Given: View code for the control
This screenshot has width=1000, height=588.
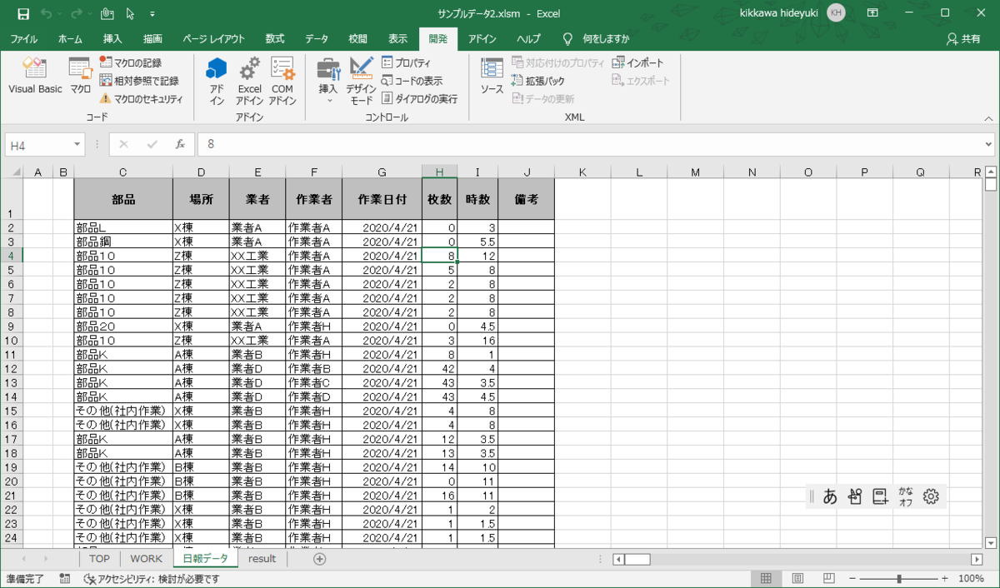Looking at the screenshot, I should tap(412, 81).
